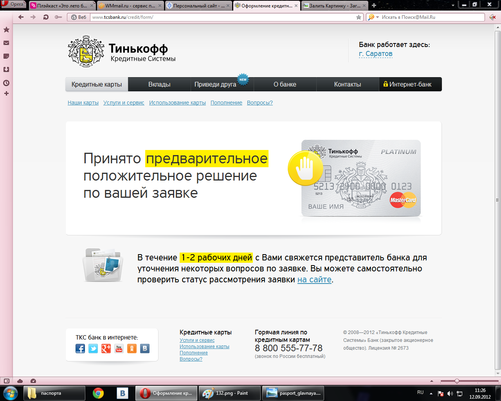Click top Пополнение link

tap(226, 103)
